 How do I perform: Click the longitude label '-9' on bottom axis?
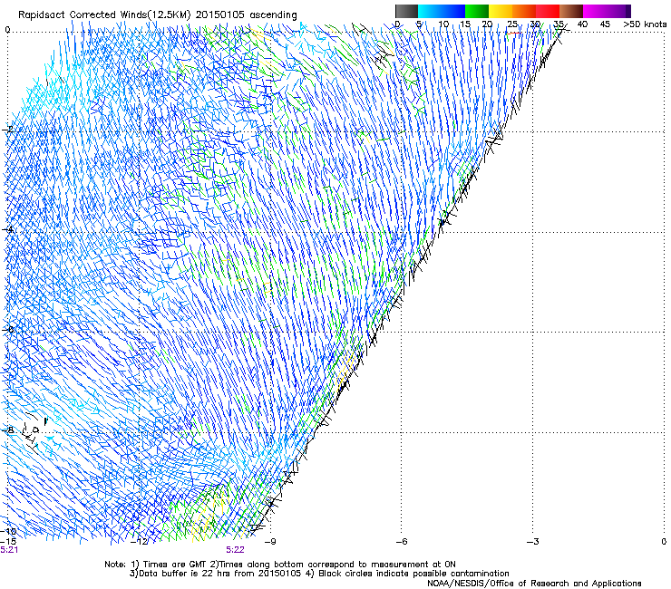click(x=270, y=542)
